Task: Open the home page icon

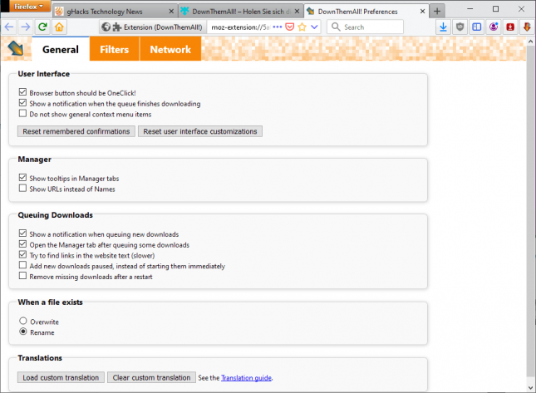Action: click(59, 27)
